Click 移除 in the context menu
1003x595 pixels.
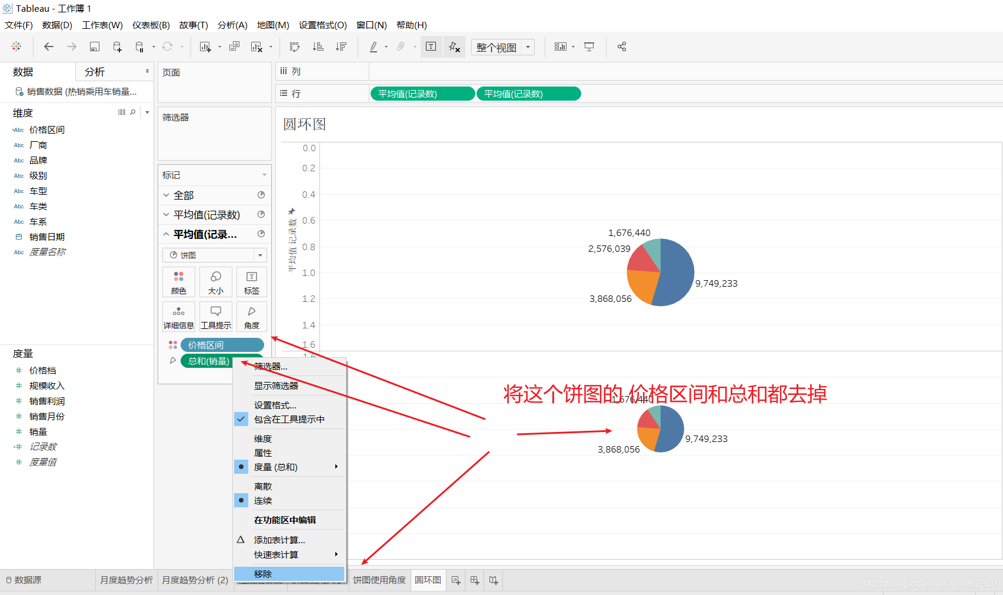289,574
